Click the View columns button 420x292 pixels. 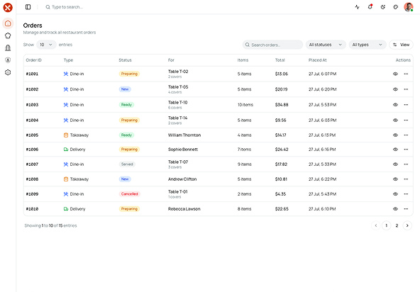[x=401, y=45]
